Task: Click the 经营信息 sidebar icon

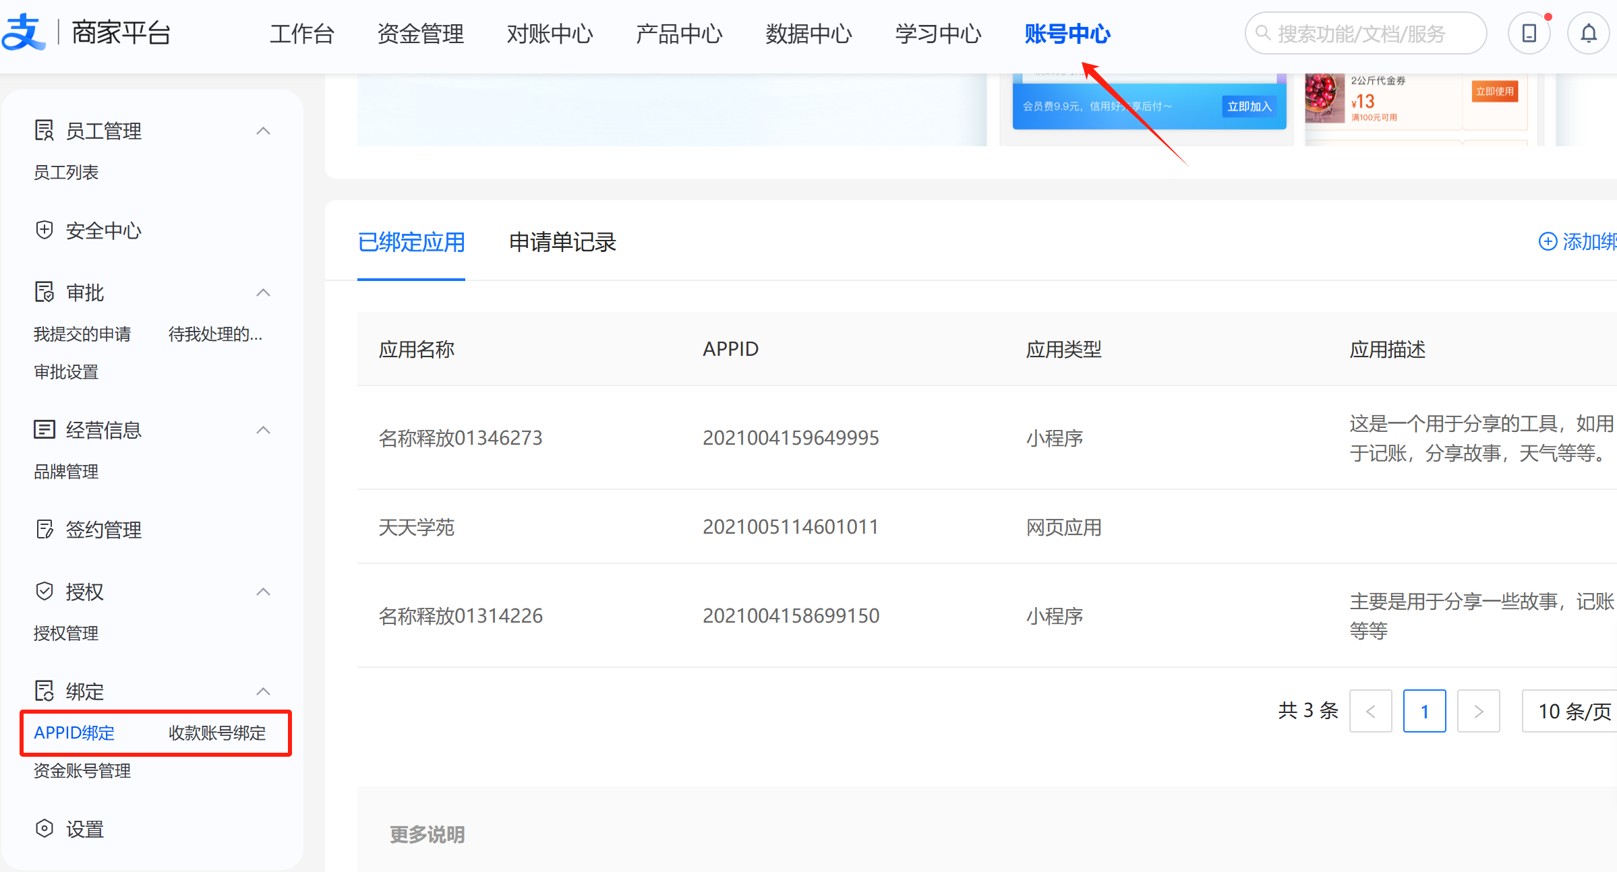Action: coord(45,430)
